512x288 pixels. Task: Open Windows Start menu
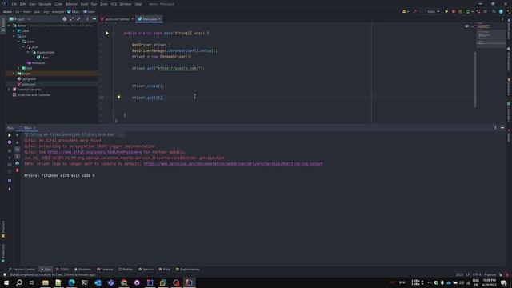(x=6, y=282)
